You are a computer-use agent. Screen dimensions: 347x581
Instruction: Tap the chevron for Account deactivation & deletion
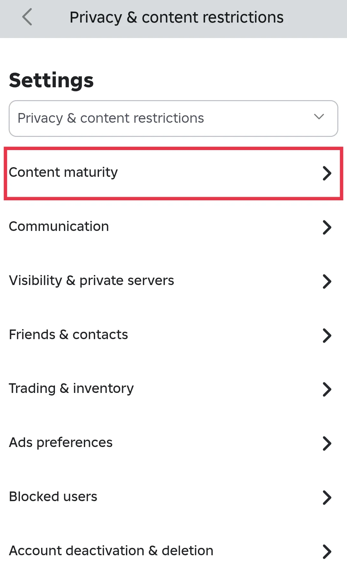327,552
